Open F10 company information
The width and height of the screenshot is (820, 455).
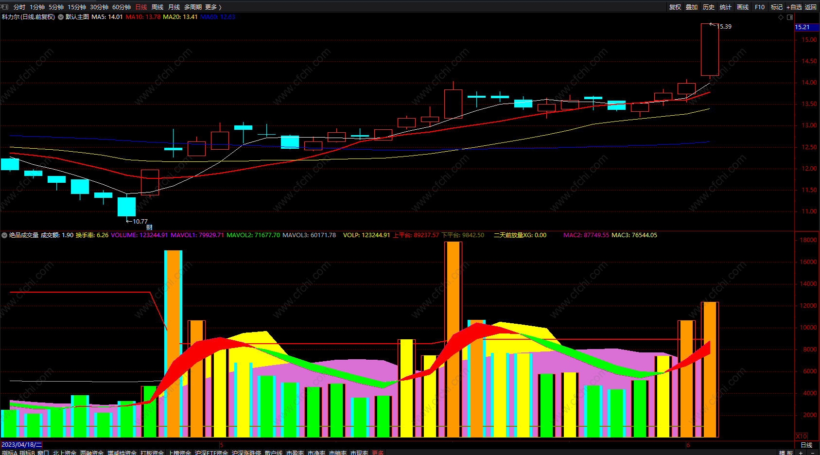coord(760,7)
